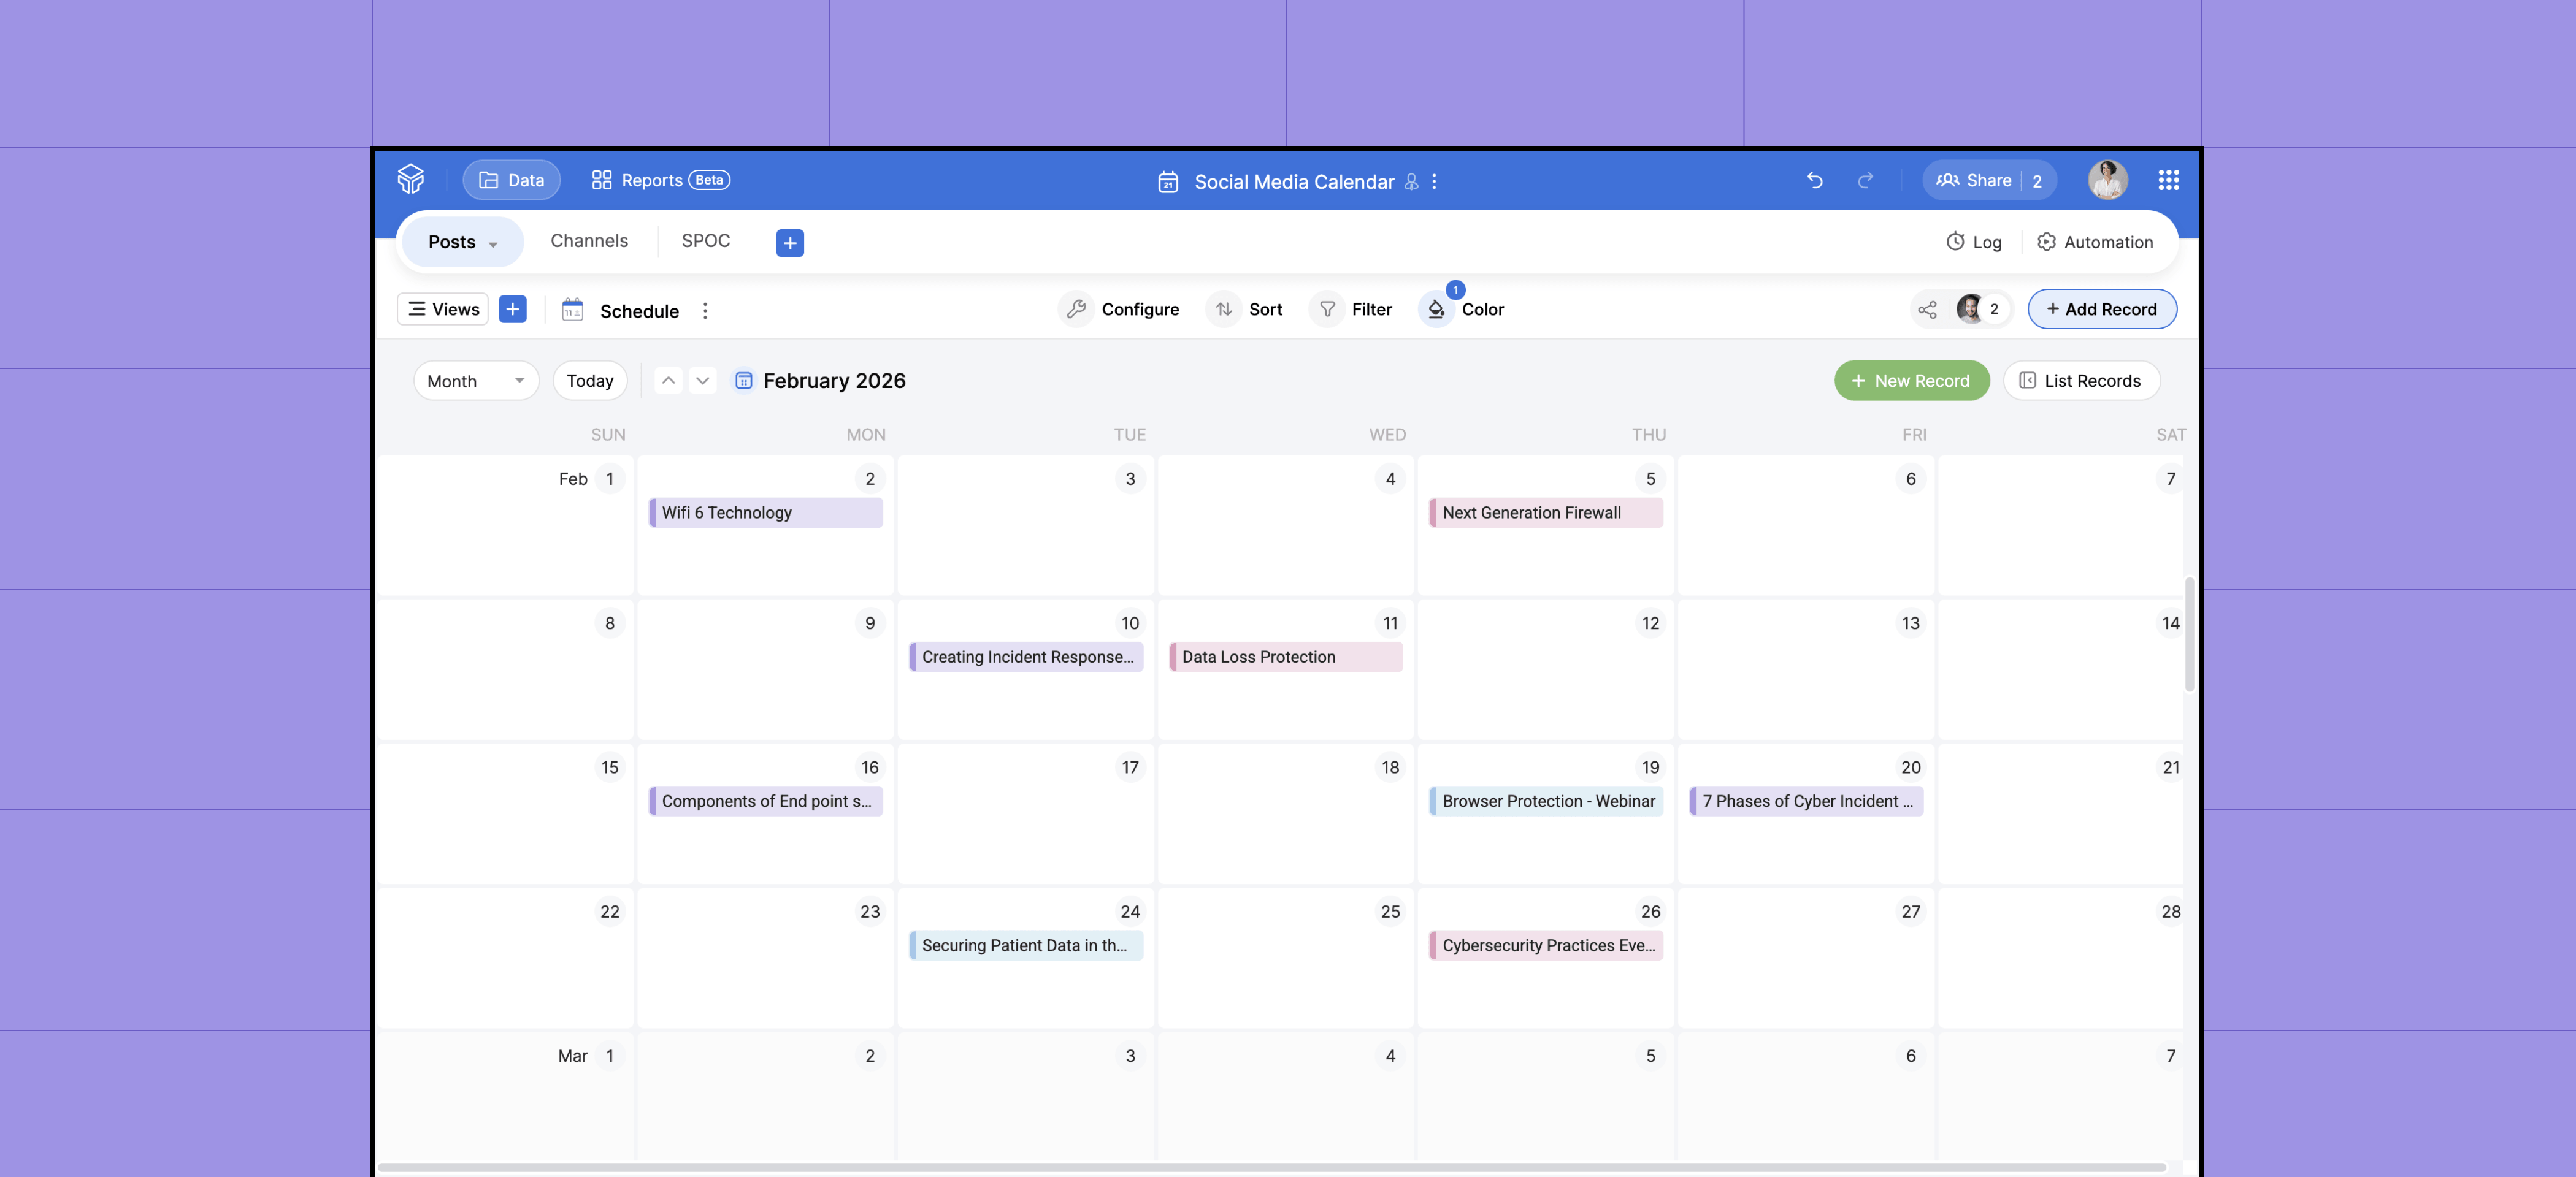Open the Sort options

click(1245, 309)
